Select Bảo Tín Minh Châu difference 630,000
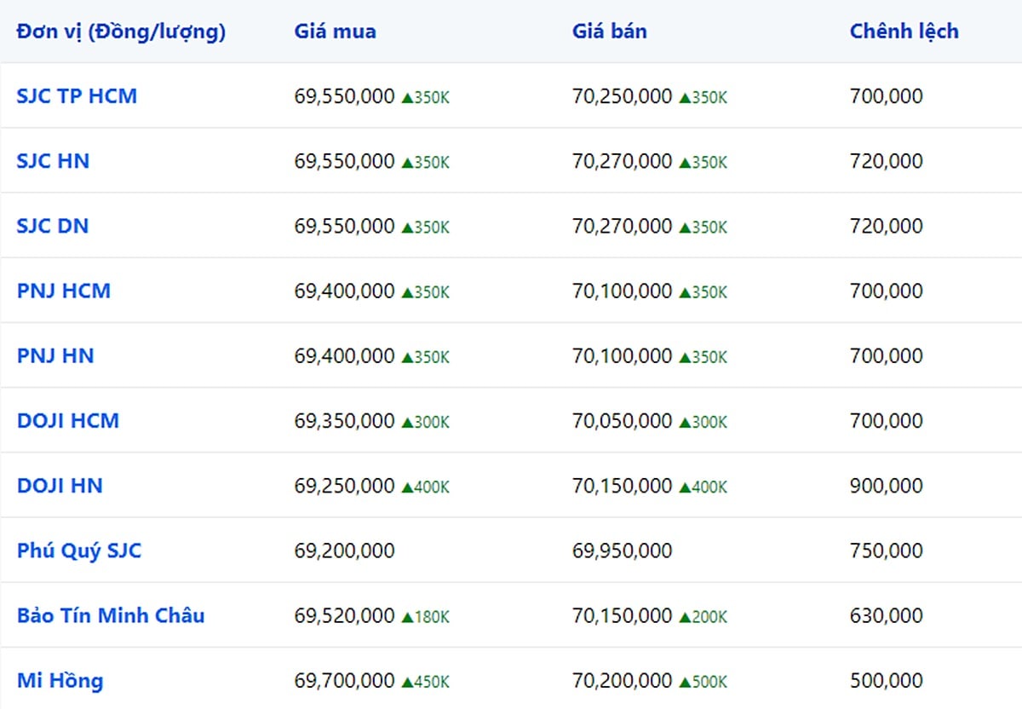 [x=887, y=615]
